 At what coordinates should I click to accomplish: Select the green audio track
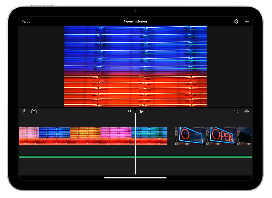coord(135,157)
